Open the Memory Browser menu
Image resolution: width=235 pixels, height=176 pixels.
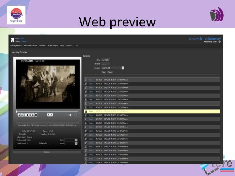pyautogui.click(x=16, y=46)
